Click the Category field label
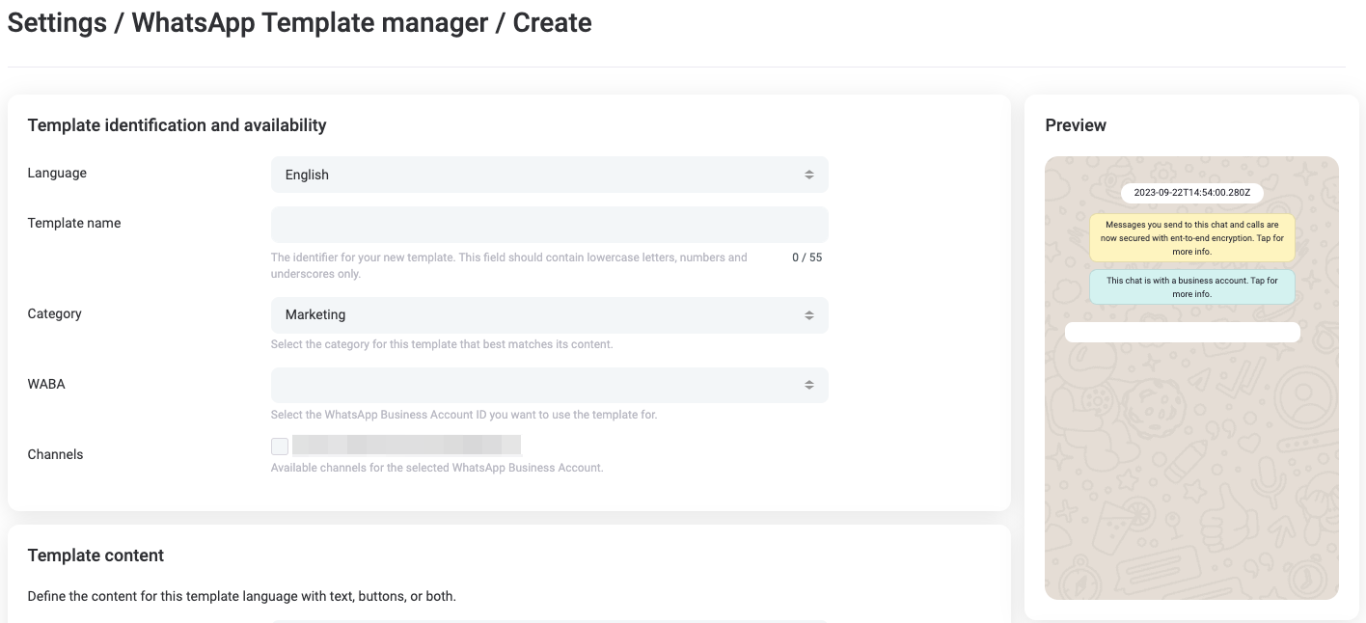The width and height of the screenshot is (1366, 623). (x=54, y=313)
